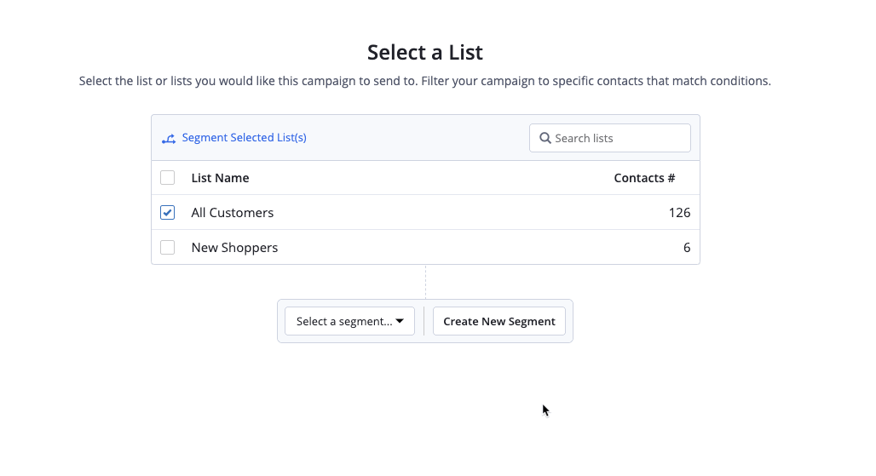Check the New Shoppers checkbox
Screen dimensions: 876x476
point(168,247)
